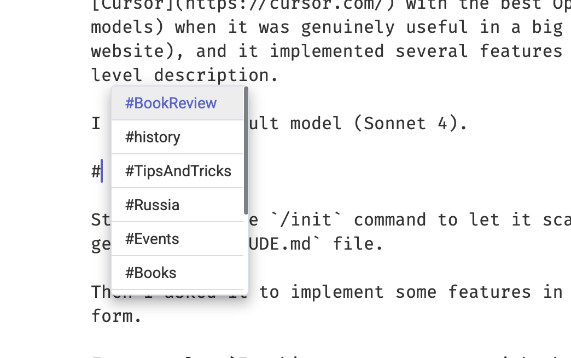Click the highlighted #BookReview entry
The image size is (571, 358).
(x=171, y=103)
